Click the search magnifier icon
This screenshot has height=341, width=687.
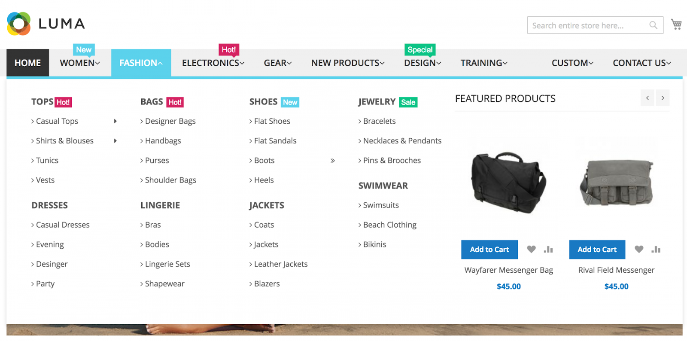pos(653,25)
